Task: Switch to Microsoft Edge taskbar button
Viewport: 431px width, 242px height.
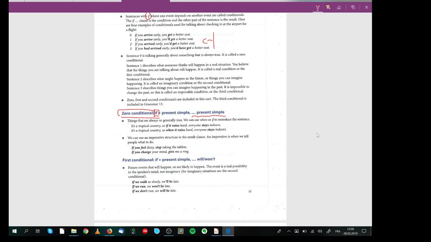Action: (x=228, y=231)
